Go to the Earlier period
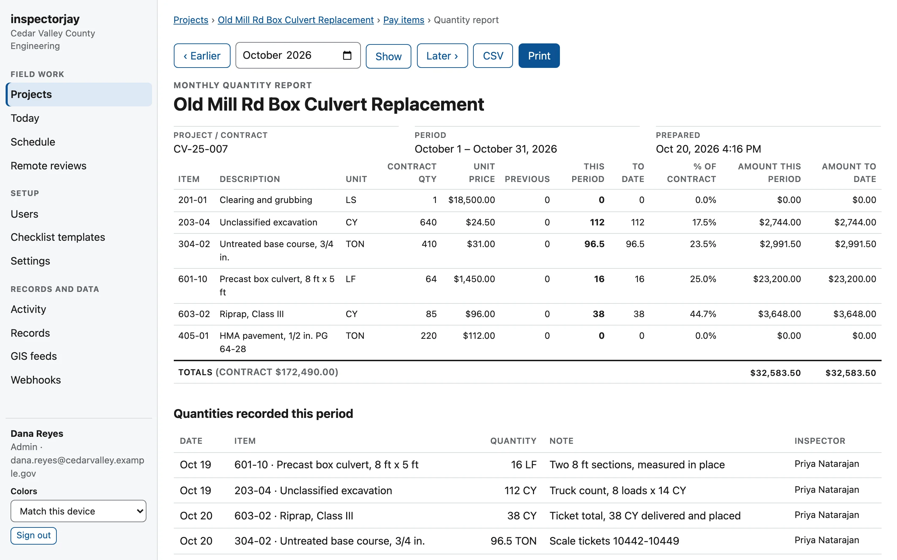Viewport: 897px width, 560px height. click(202, 56)
